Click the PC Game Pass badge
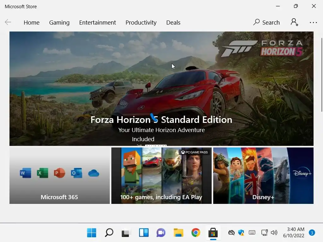Viewport: 323px width, 242px height. pyautogui.click(x=194, y=152)
